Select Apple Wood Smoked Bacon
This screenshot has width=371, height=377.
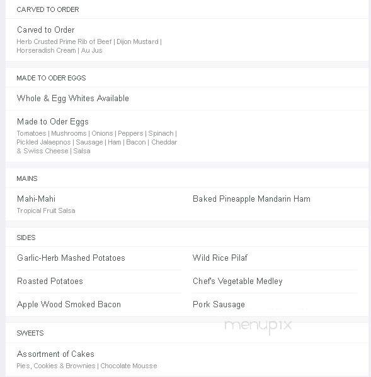tap(69, 305)
